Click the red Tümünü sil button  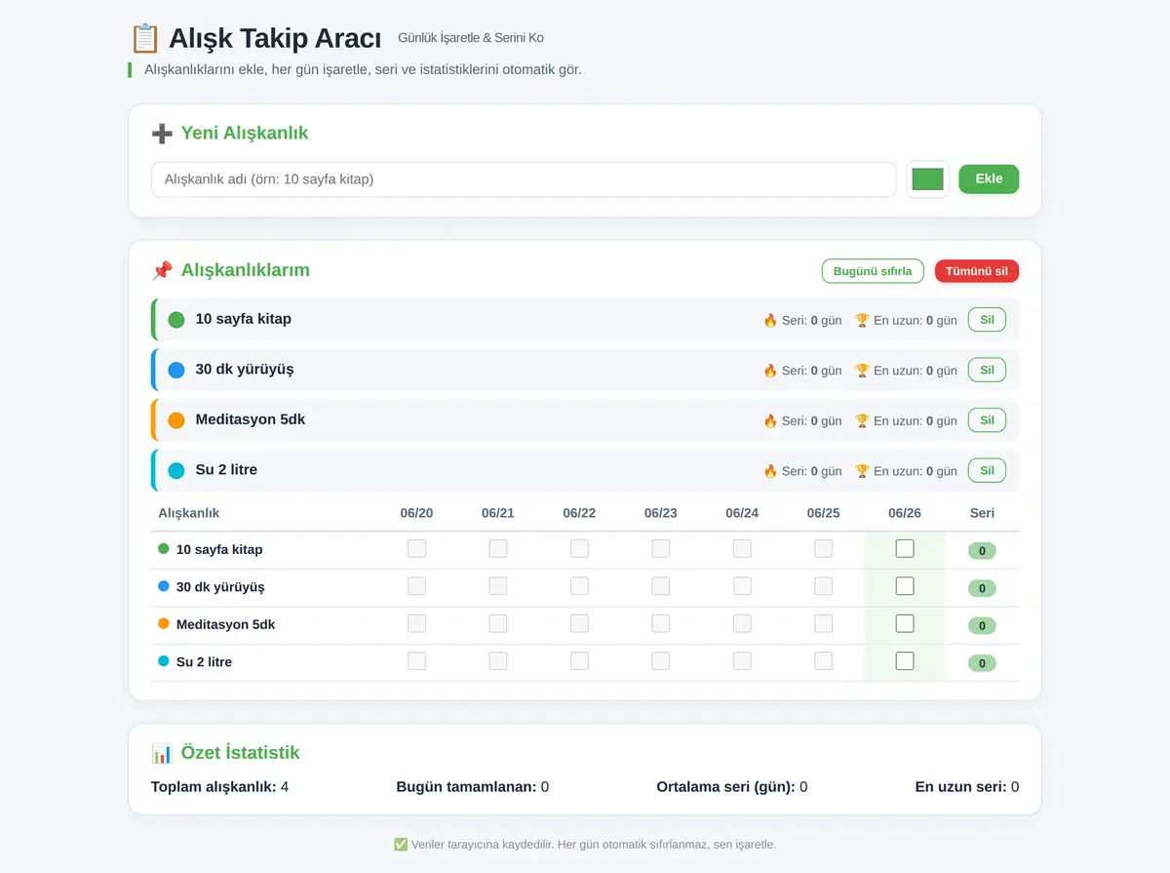(977, 271)
